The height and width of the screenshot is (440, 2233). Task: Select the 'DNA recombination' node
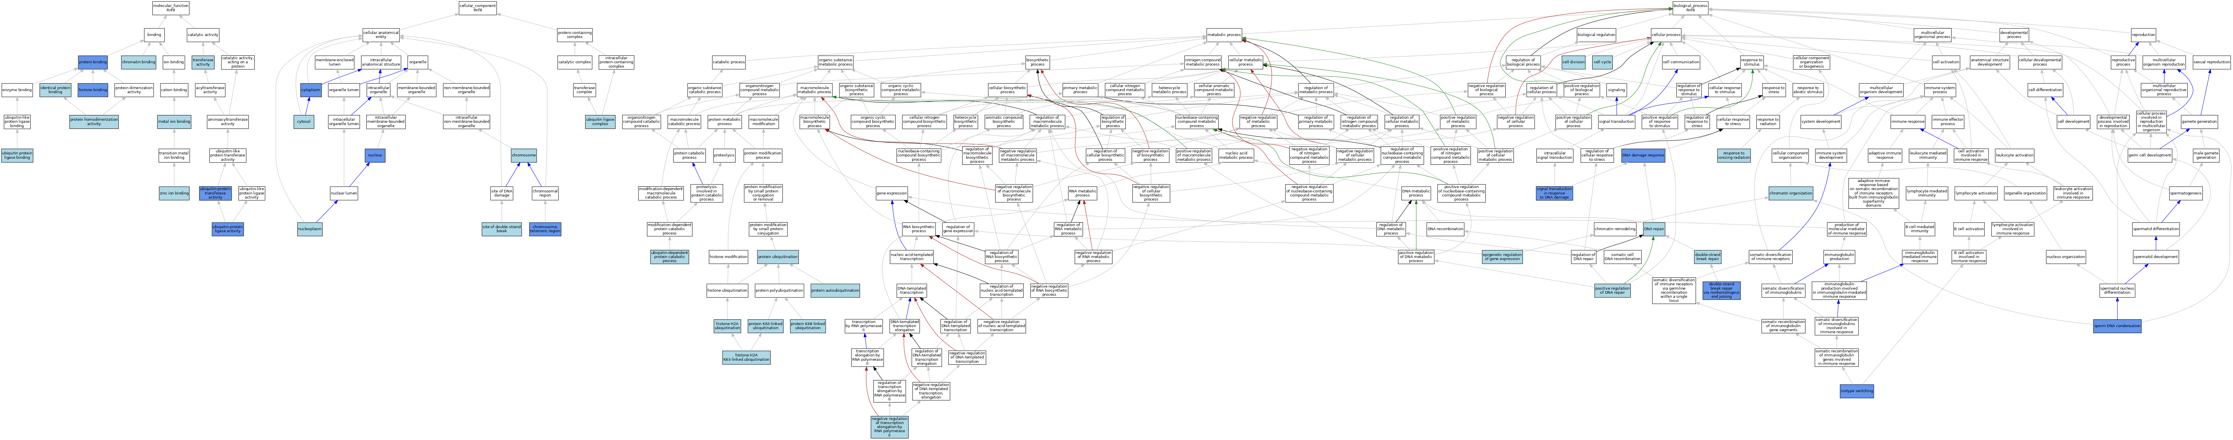(x=1445, y=230)
